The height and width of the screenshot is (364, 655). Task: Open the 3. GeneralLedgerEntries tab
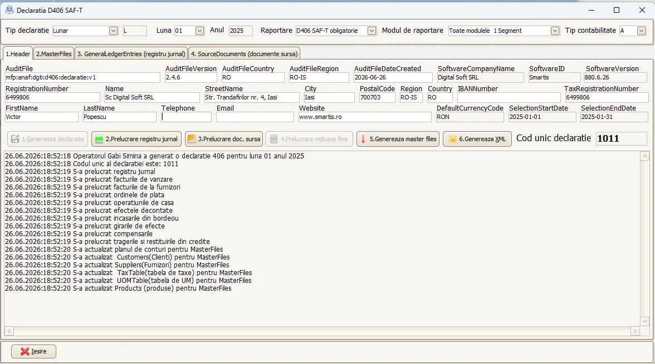131,54
